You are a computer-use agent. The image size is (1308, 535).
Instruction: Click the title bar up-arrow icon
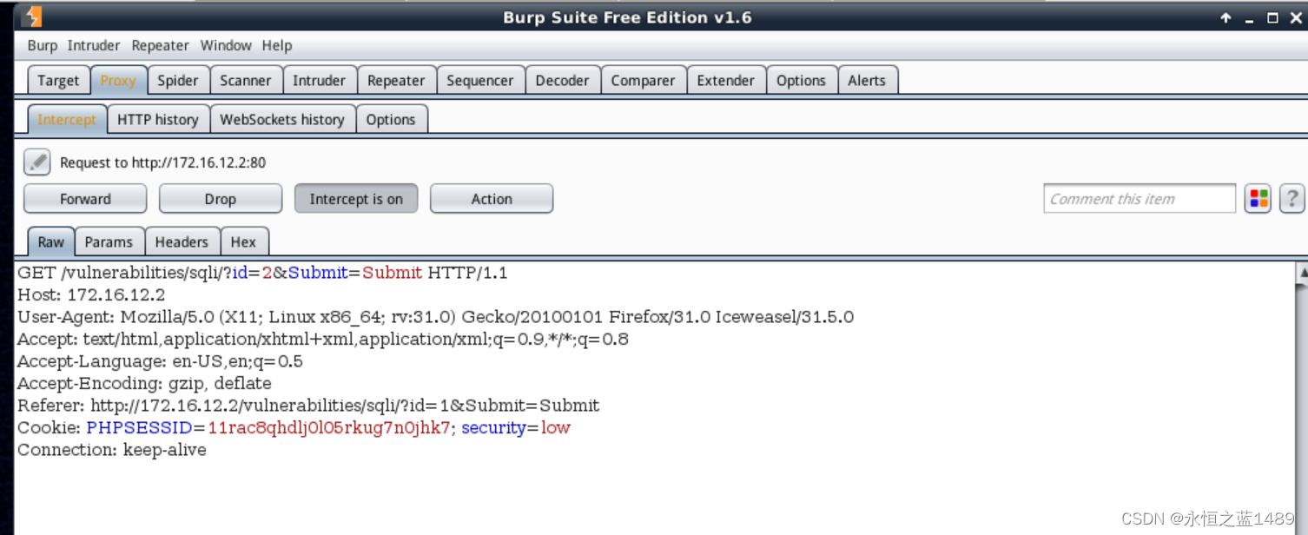click(1225, 17)
